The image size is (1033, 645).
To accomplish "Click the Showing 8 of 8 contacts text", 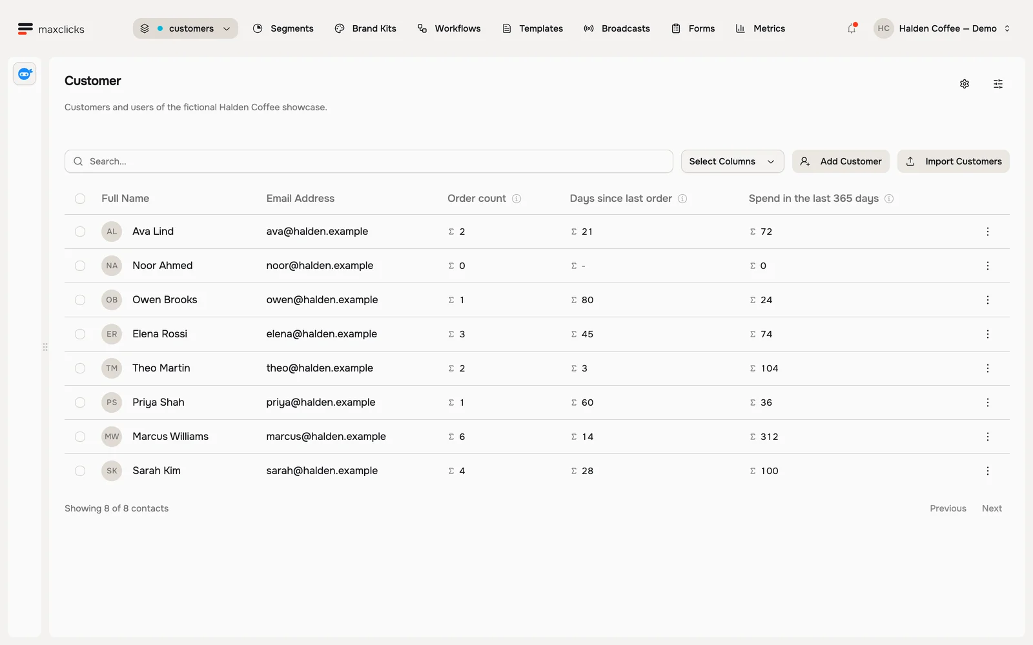I will click(x=116, y=508).
